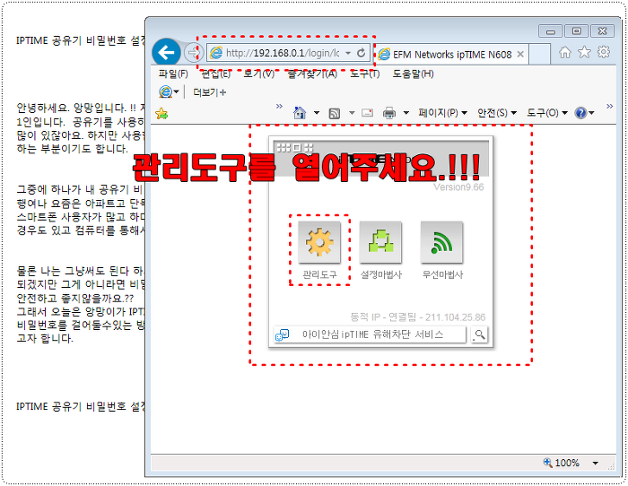628x486 pixels.
Task: Click the command bar Home icon
Action: point(300,113)
